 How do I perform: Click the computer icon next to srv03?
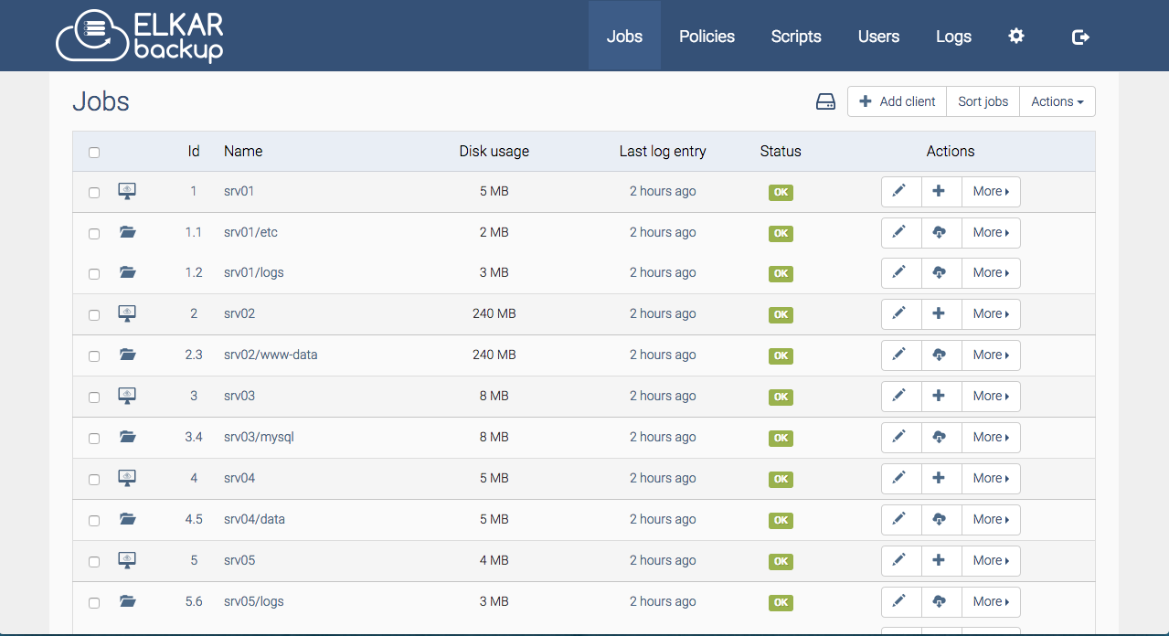127,395
